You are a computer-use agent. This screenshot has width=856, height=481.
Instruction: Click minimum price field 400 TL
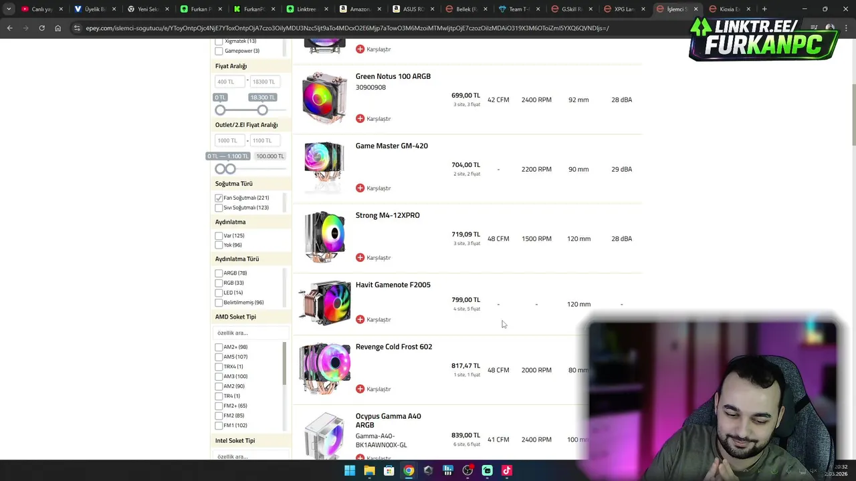click(x=230, y=82)
